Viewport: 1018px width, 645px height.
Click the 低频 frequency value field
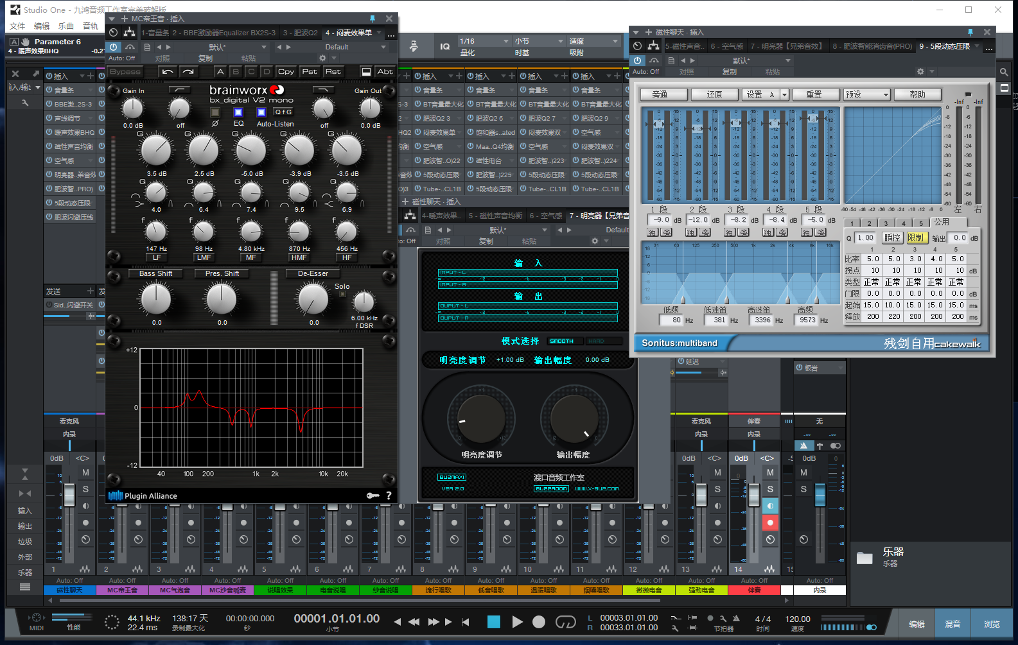[672, 320]
